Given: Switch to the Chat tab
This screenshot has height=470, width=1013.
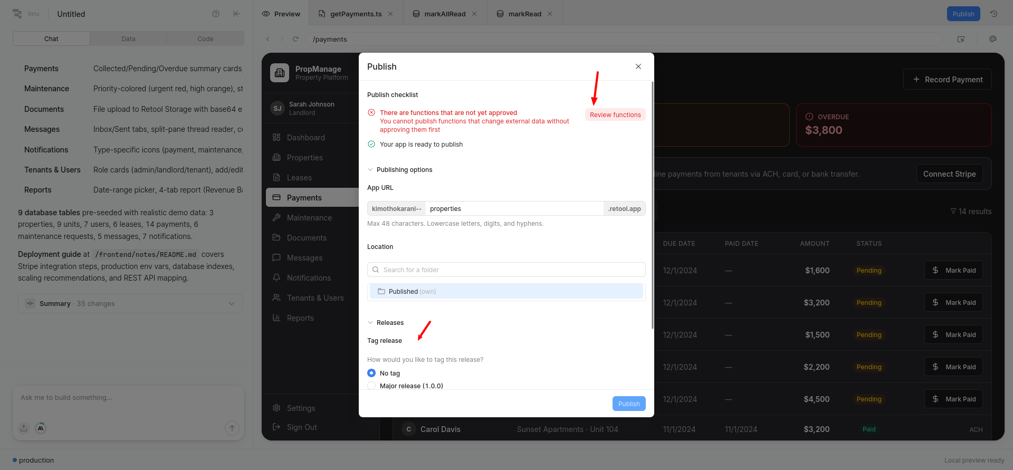Looking at the screenshot, I should pos(51,39).
